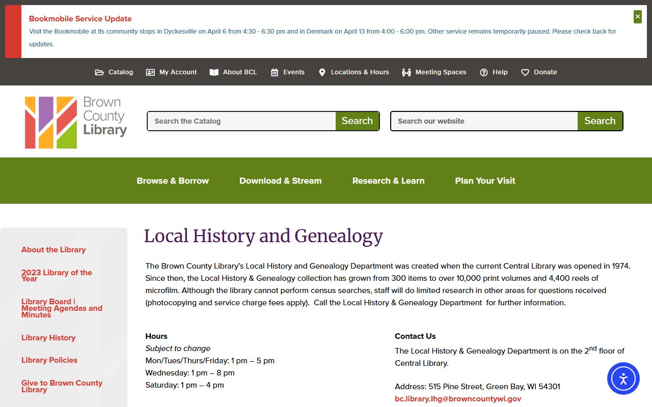Open the Plan Your Visit menu
The image size is (652, 407).
pos(485,181)
